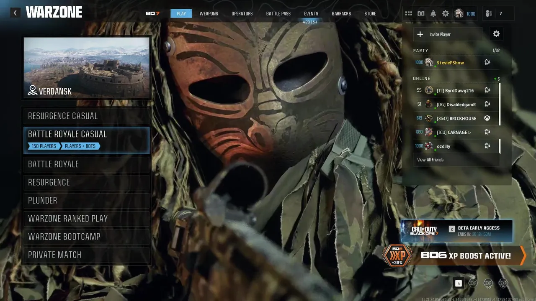
Task: Click the last 2XP token icon
Action: click(503, 283)
